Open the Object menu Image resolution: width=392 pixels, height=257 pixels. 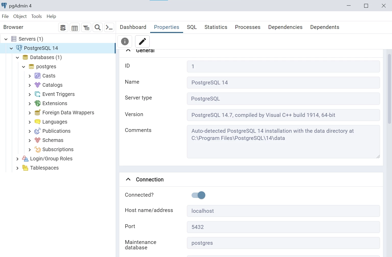20,16
